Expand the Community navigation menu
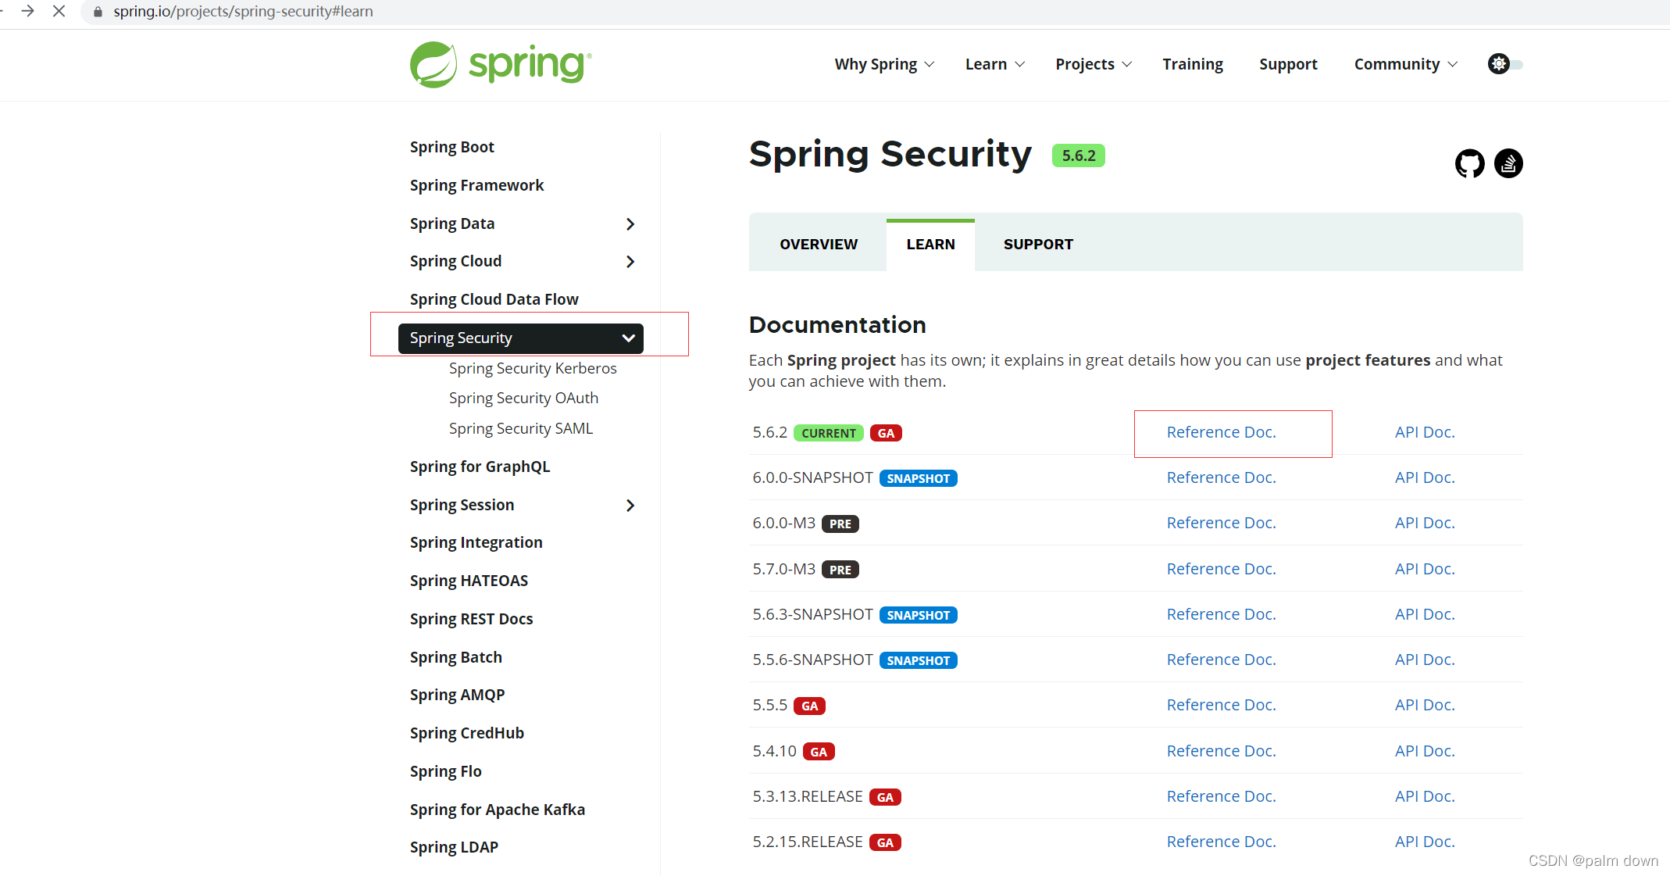The image size is (1670, 876). click(1406, 64)
